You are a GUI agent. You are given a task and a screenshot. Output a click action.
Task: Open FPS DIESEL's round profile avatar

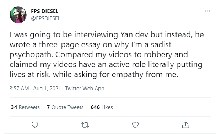18,15
